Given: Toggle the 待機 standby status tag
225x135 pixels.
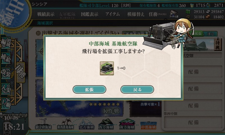Looking at the screenshot, I should (218, 44).
